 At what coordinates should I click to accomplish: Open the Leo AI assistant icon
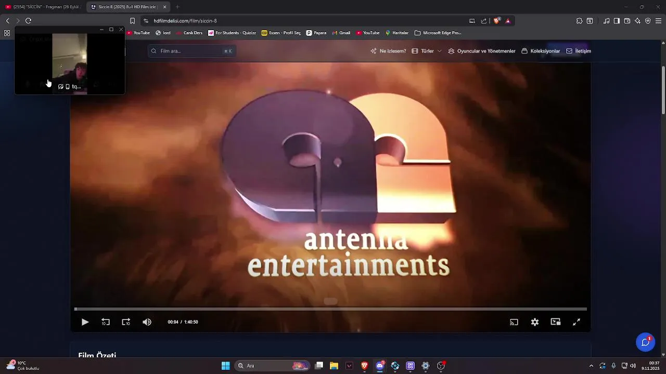(x=637, y=21)
